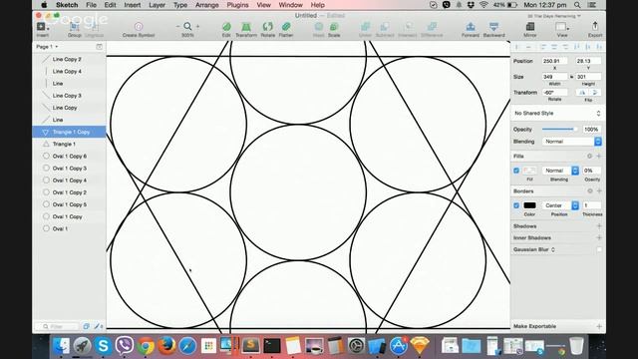
Task: Open the Page 1 dropdown
Action: pos(47,47)
